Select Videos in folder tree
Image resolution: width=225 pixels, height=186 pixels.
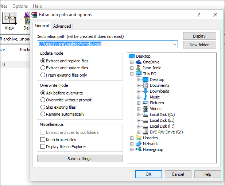(156, 109)
